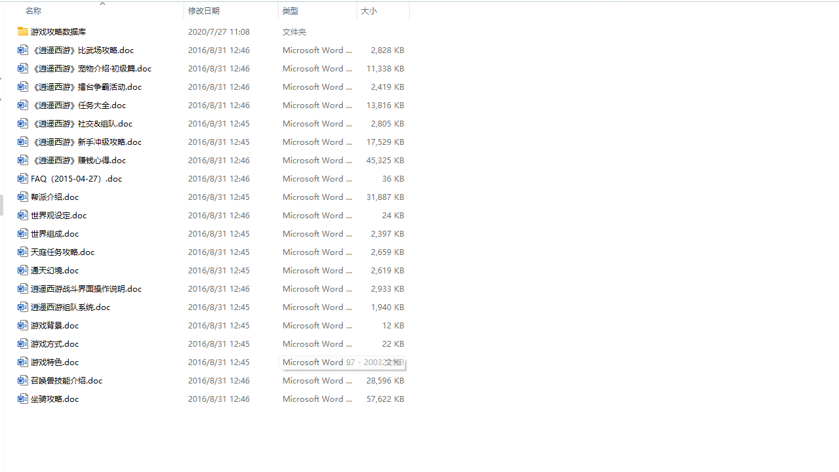Click Word icon beside 召唤兽技能介绍.doc
839x472 pixels.
coord(23,380)
